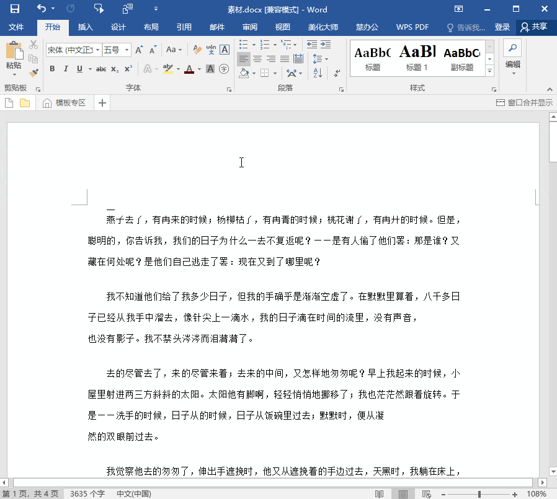Image resolution: width=557 pixels, height=499 pixels.
Task: Open the phonetic guide wén icon
Action: coord(211,50)
